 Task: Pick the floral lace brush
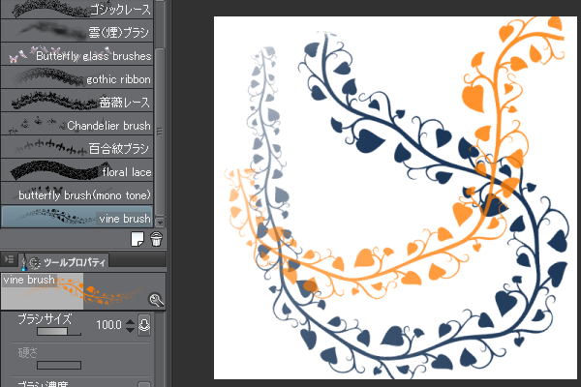77,170
